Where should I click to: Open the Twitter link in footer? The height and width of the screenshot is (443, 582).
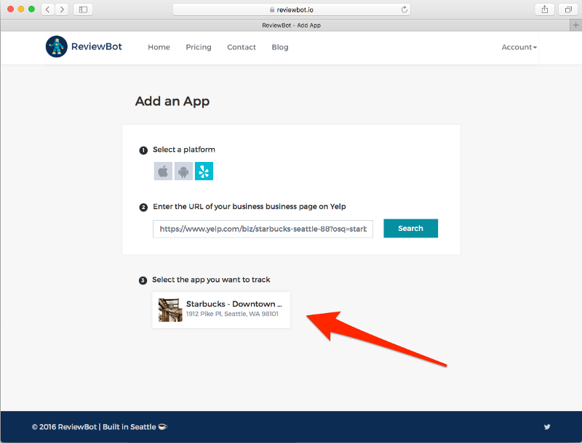pos(547,427)
